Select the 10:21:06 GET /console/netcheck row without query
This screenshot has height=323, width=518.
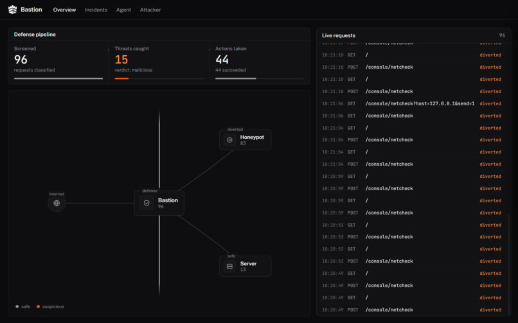[411, 116]
